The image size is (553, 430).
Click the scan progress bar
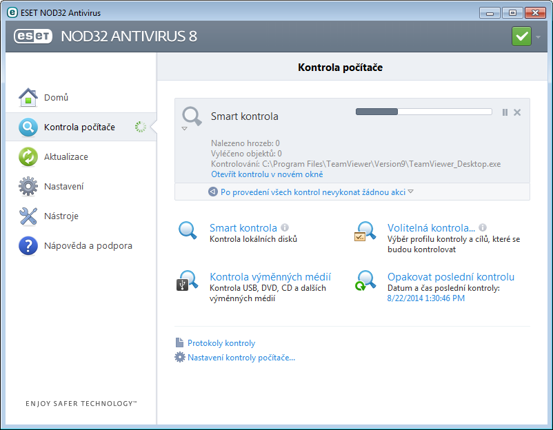(423, 112)
